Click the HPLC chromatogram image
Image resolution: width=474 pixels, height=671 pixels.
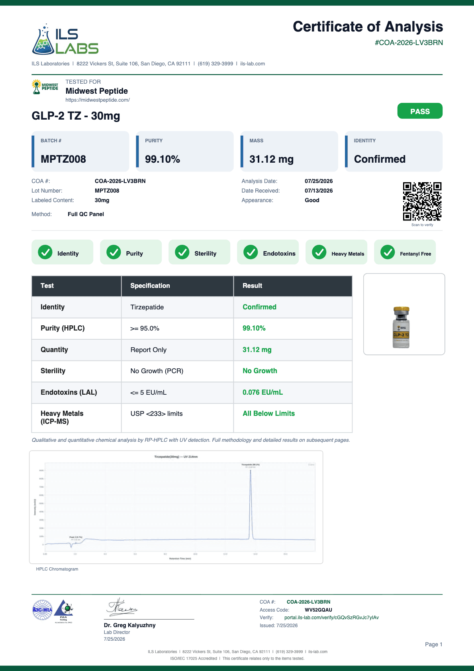[x=176, y=507]
